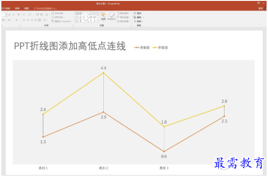
Task: Click the orange data point at 2.3
Action: [224, 116]
